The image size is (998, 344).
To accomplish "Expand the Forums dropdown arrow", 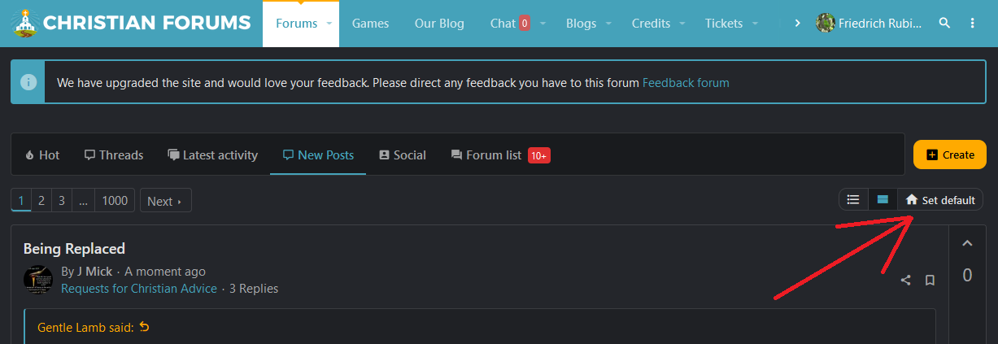I will point(329,24).
